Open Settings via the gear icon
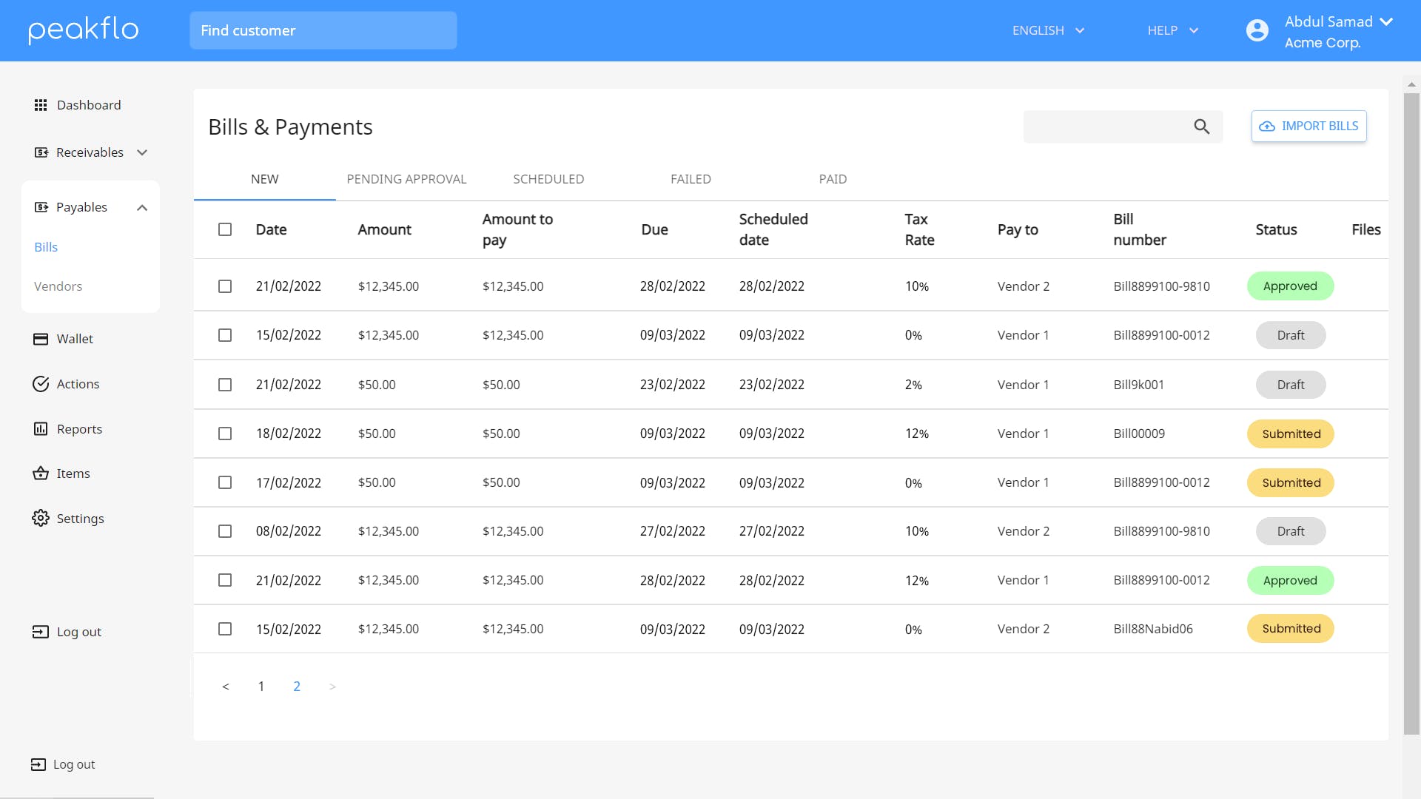 coord(41,518)
